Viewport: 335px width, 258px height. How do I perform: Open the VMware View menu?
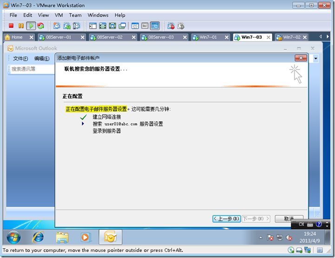pos(43,15)
